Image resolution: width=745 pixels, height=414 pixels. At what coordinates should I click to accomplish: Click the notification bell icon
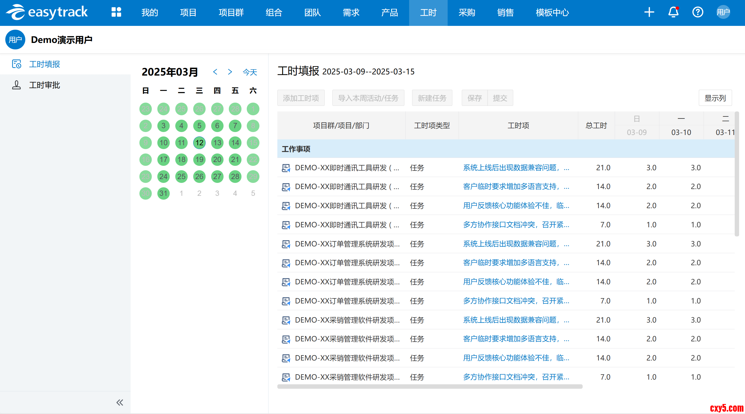(673, 12)
